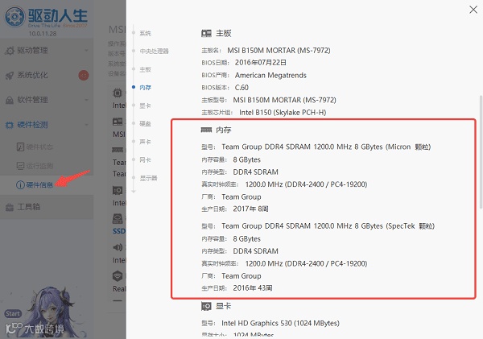Image resolution: width=483 pixels, height=339 pixels.
Task: Click the 系统优化 rocket icon
Action: click(10, 76)
